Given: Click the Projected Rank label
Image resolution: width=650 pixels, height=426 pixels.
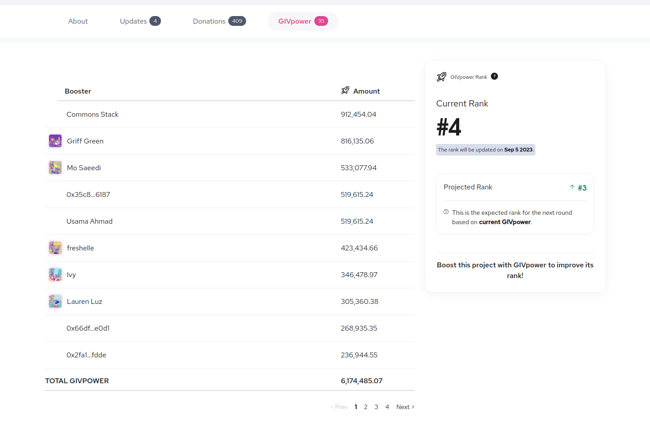Looking at the screenshot, I should click(468, 187).
